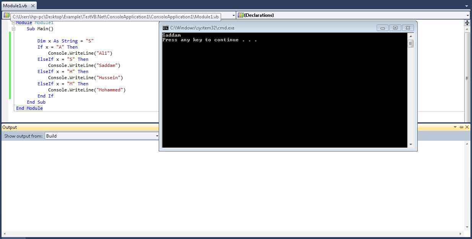Collapse the Module Module1 code block
The width and height of the screenshot is (472, 239).
[x=13, y=23]
